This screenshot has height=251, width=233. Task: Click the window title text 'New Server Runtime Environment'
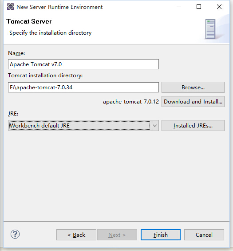[x=59, y=7]
